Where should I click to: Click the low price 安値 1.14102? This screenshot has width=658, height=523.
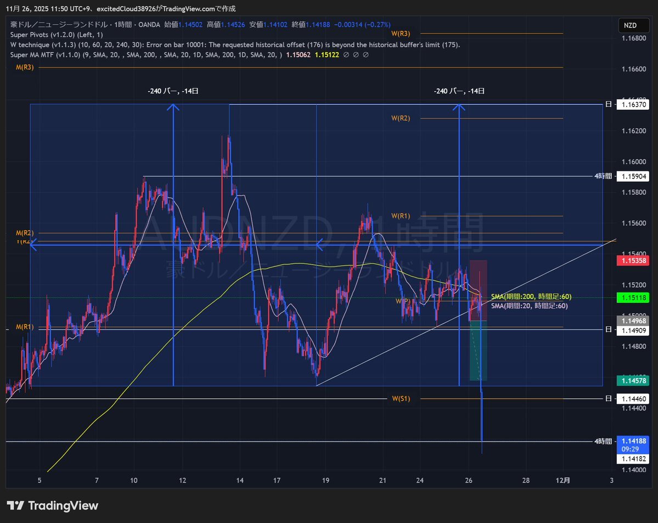268,24
